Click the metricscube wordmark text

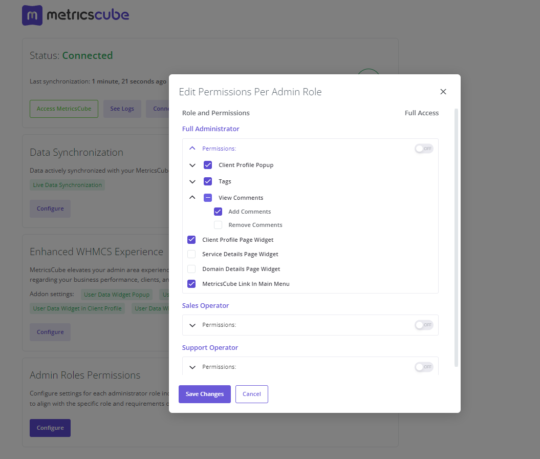pos(88,15)
